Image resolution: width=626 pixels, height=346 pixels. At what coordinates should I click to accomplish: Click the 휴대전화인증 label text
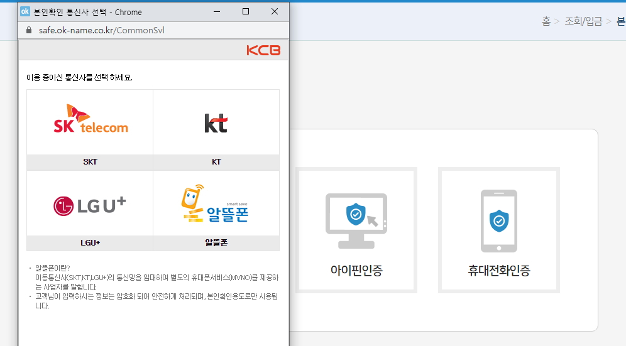pos(499,271)
